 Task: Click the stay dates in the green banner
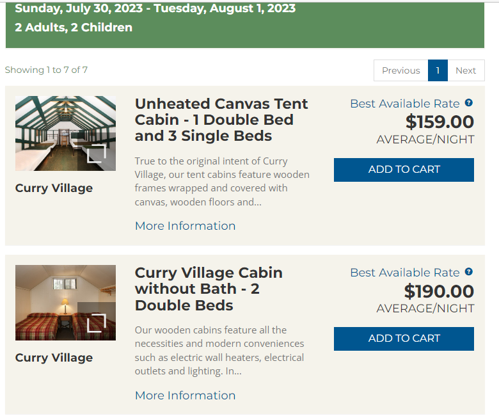155,9
